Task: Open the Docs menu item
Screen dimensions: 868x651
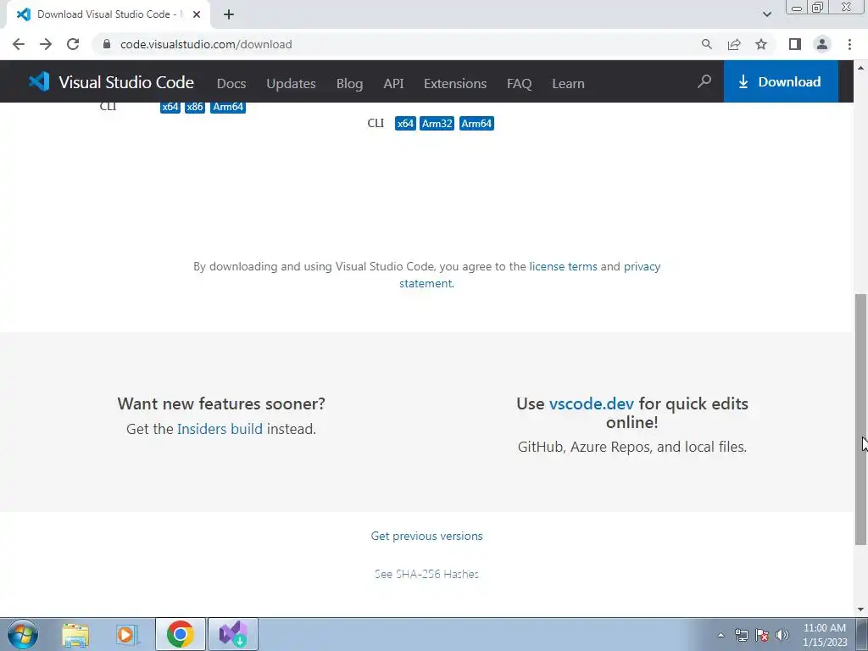Action: 231,84
